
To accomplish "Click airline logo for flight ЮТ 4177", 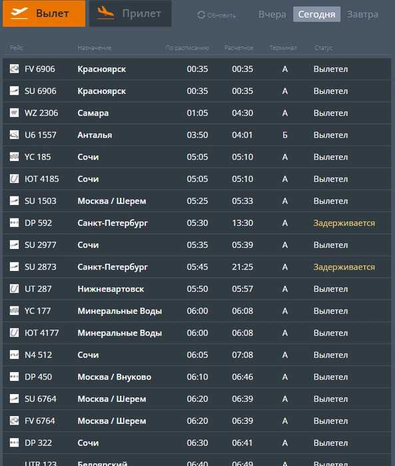I will tap(14, 333).
